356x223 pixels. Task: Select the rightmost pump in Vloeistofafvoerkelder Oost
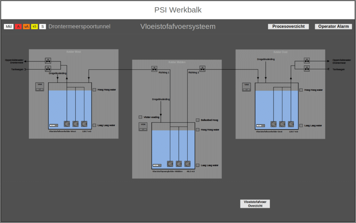[x=291, y=124]
